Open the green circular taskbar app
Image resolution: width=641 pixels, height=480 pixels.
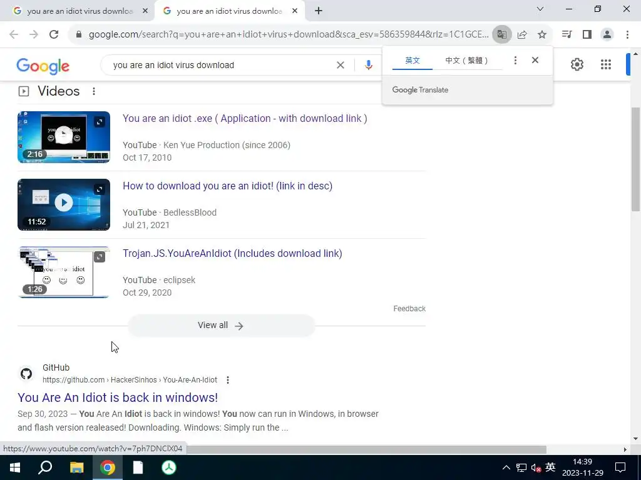pyautogui.click(x=169, y=467)
